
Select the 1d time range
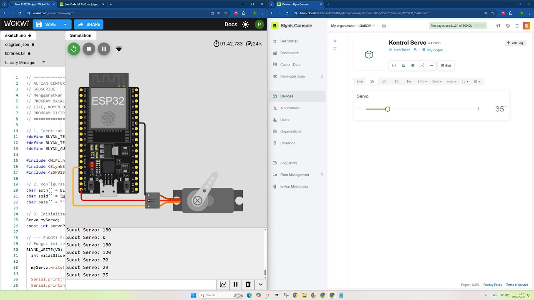click(x=396, y=82)
